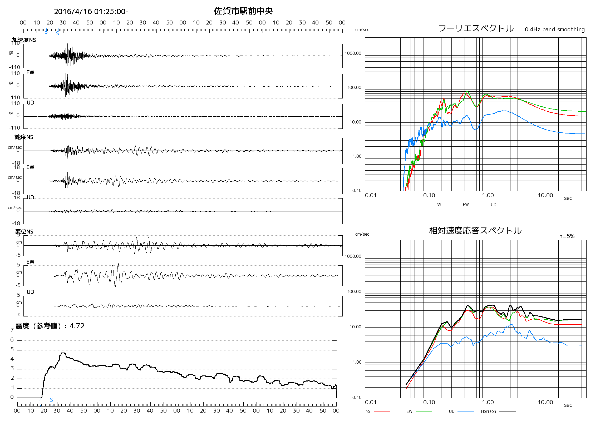Click the green EW legend line under response spectrum

[424, 412]
